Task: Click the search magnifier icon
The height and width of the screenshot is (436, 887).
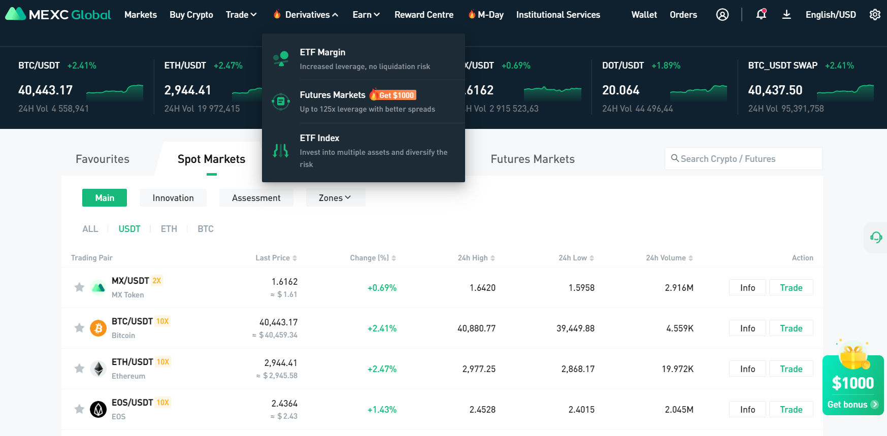Action: [x=675, y=158]
